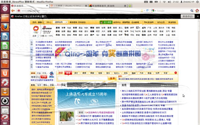This screenshot has height=125, width=200.
Task: Launch LibreOffice Writer from the launcher
Action: click(5, 36)
